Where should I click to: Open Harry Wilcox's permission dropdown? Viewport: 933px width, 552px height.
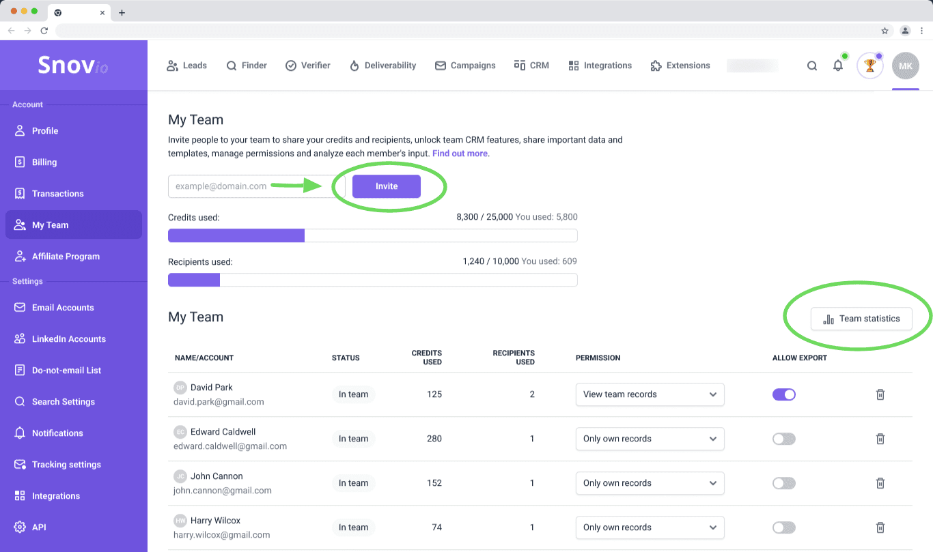(650, 527)
